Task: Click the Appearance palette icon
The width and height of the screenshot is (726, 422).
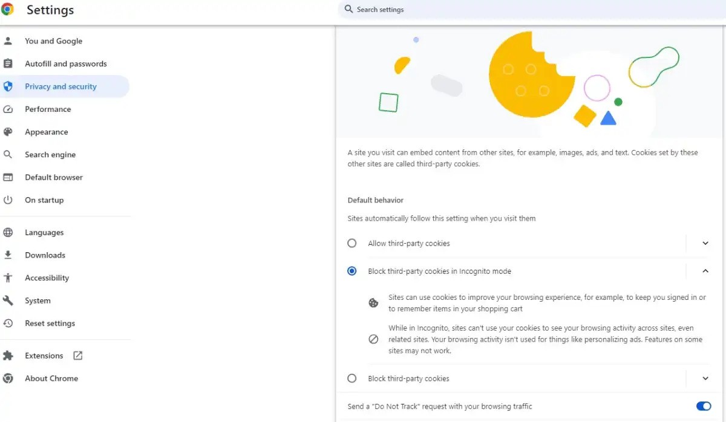Action: (8, 132)
